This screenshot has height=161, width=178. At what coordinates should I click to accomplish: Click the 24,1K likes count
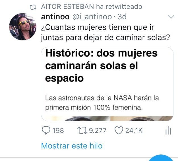click(x=134, y=131)
